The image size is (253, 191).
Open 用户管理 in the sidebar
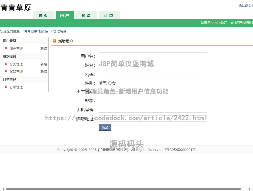pos(16,49)
